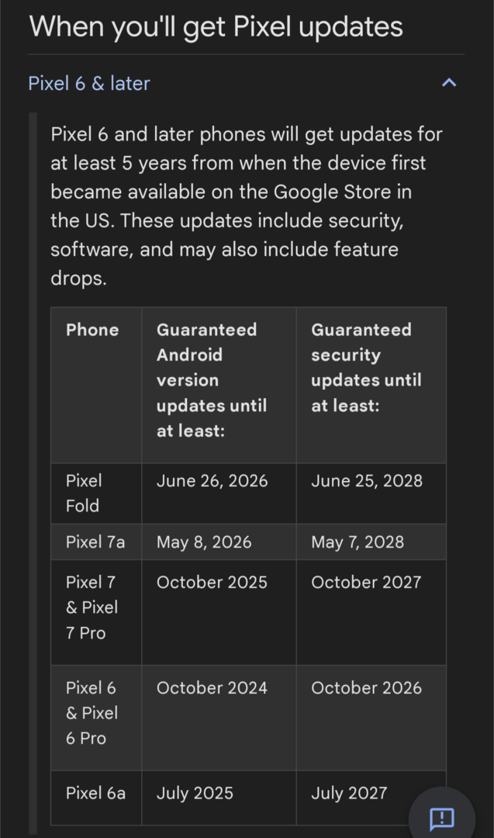
Task: Open the Pixel 6 & later link
Action: click(89, 83)
